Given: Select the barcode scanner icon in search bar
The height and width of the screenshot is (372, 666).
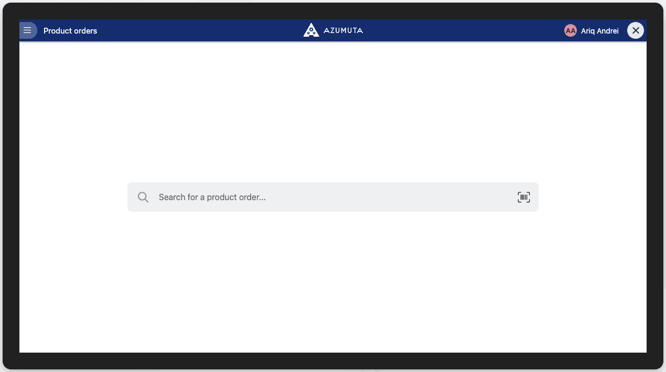Looking at the screenshot, I should coord(523,197).
